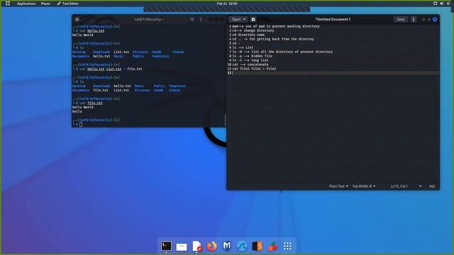454x255 pixels.
Task: Click 'Hello.txt List.txt > file.txt' command
Action: 115,69
